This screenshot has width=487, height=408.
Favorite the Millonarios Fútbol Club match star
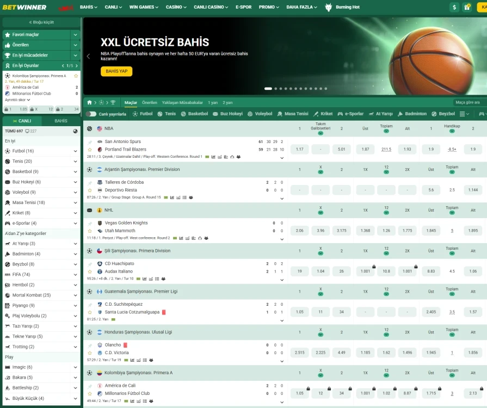point(90,394)
